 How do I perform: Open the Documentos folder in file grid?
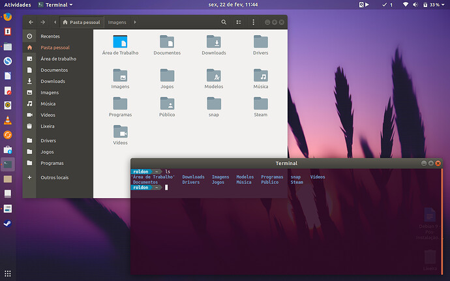pos(167,42)
